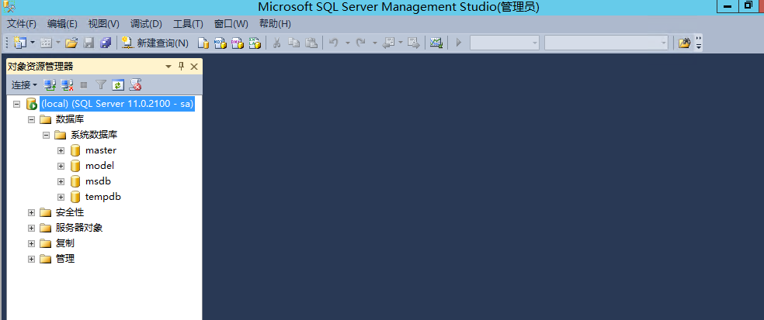Click the Cut scissors icon
Image resolution: width=764 pixels, height=320 pixels.
coord(276,43)
